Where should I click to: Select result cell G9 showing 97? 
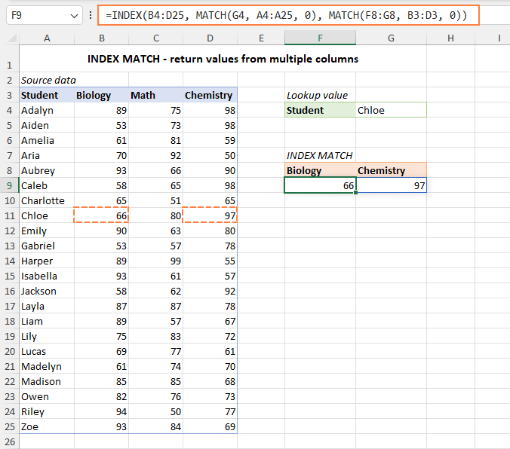point(391,185)
